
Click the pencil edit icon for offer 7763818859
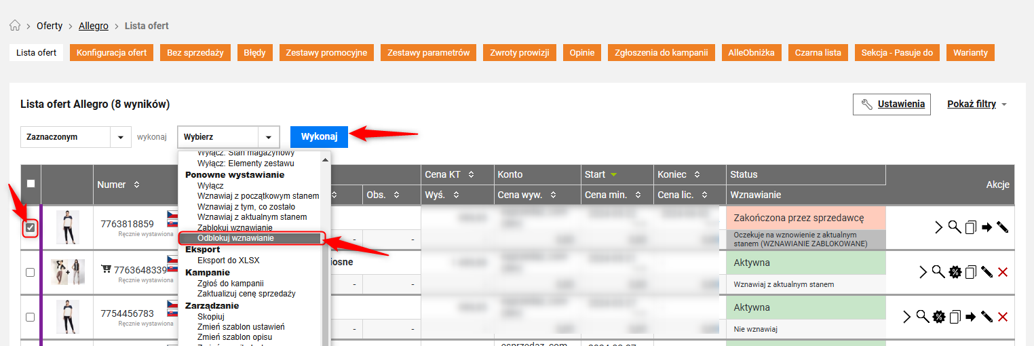pyautogui.click(x=1002, y=227)
